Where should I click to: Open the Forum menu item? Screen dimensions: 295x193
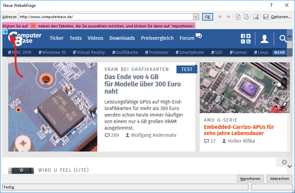click(187, 38)
